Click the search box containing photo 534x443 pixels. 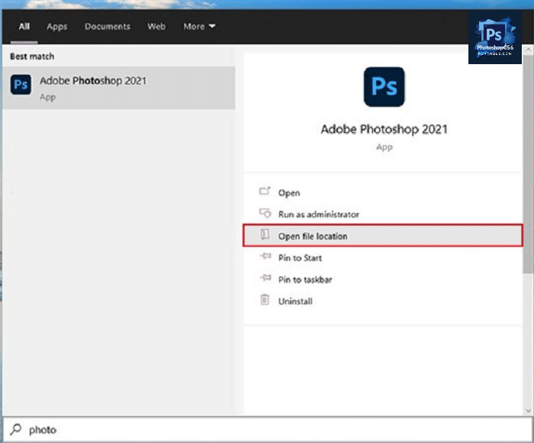coord(267,430)
